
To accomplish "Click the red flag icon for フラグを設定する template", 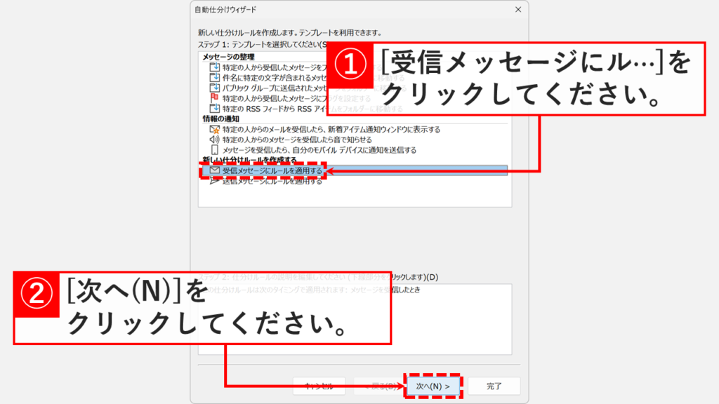I will 213,97.
